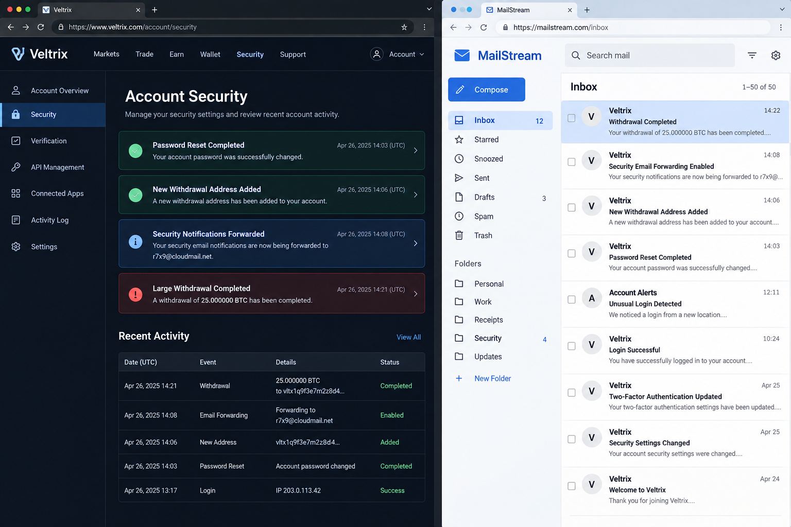Image resolution: width=791 pixels, height=527 pixels.
Task: Open the Account dropdown in Veltrix header
Action: click(398, 54)
